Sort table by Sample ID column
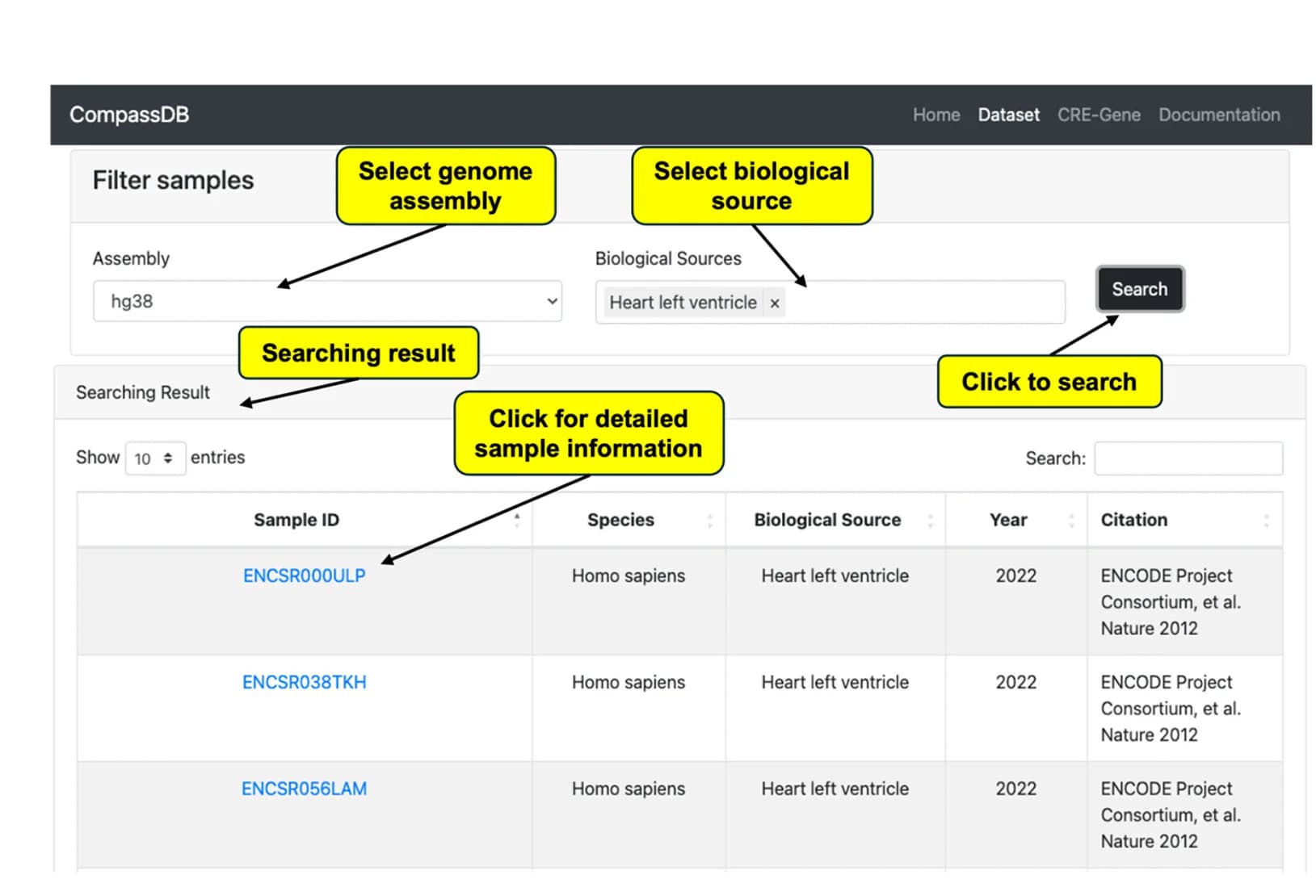 (304, 520)
